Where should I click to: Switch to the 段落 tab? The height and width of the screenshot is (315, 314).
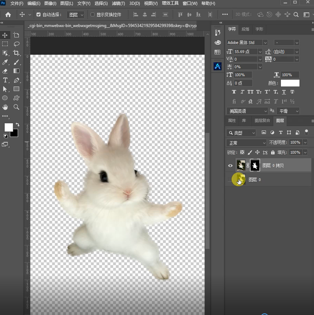click(x=245, y=29)
